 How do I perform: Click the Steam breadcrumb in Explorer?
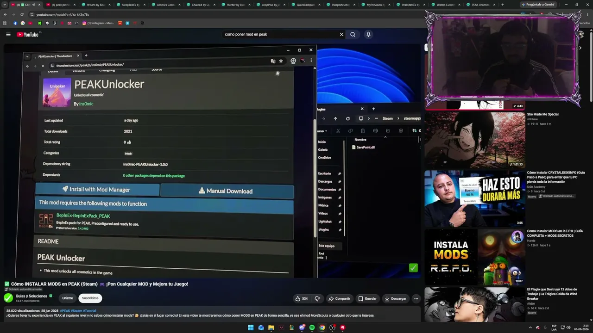[x=388, y=118]
